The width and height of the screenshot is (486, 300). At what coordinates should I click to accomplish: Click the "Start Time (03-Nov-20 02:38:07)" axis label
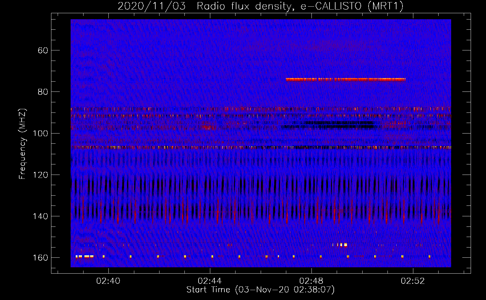pos(260,290)
